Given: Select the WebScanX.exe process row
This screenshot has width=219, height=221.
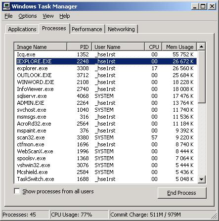Looking at the screenshot, I should click(x=106, y=151).
